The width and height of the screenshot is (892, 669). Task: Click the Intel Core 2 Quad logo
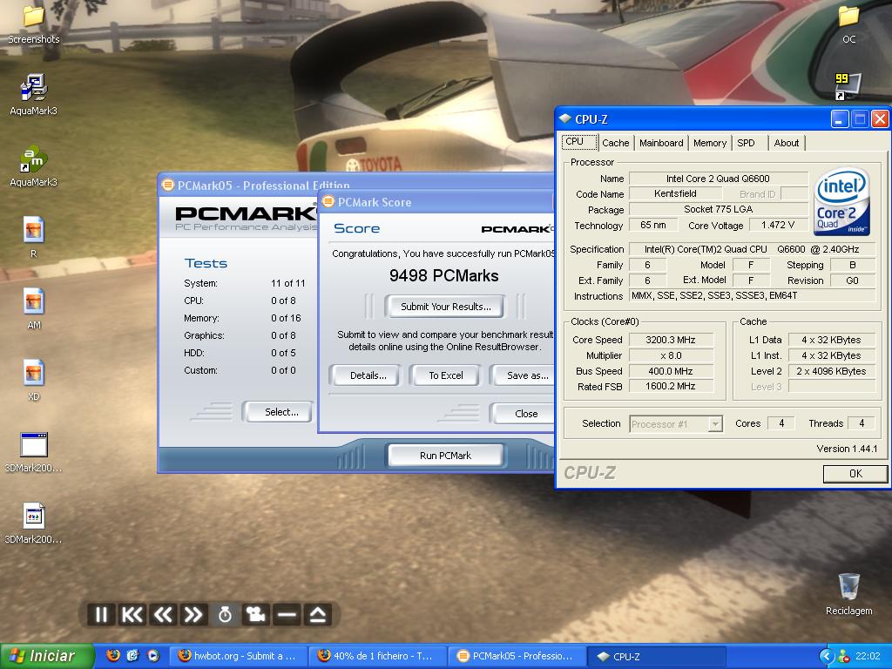[x=841, y=201]
